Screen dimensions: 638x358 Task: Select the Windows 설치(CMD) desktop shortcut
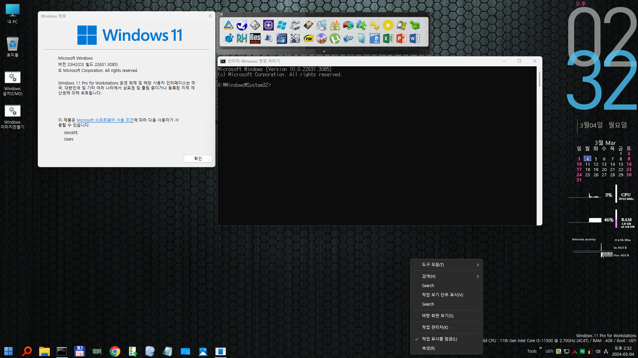point(13,84)
